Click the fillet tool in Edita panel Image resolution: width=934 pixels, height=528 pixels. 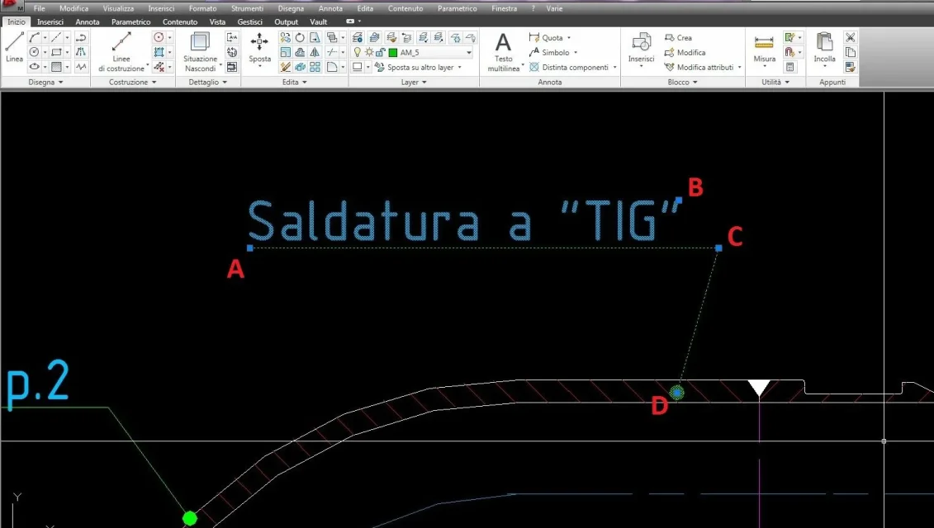point(332,67)
